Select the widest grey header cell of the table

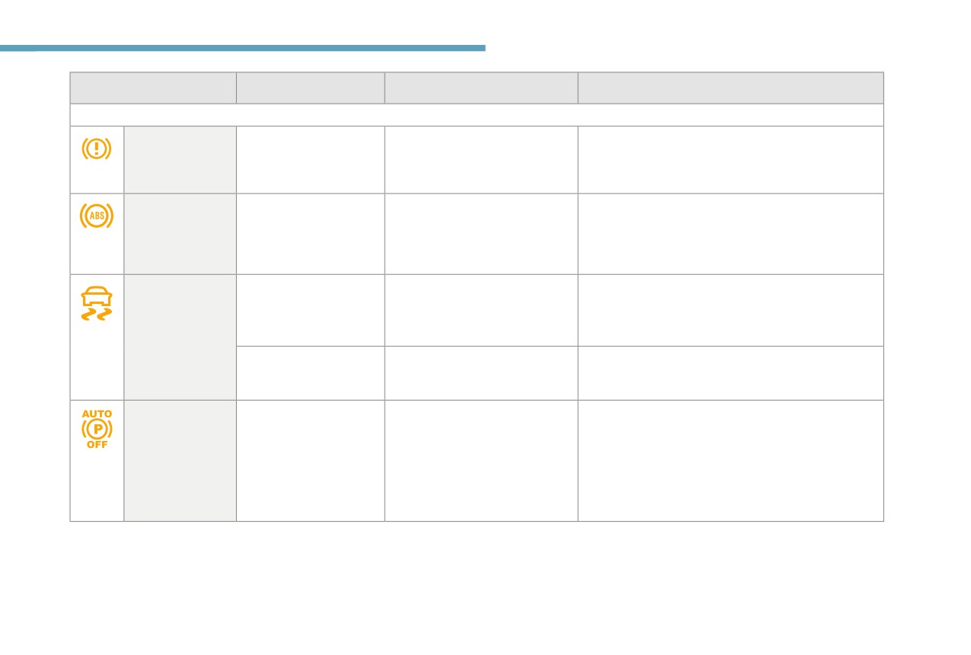730,88
